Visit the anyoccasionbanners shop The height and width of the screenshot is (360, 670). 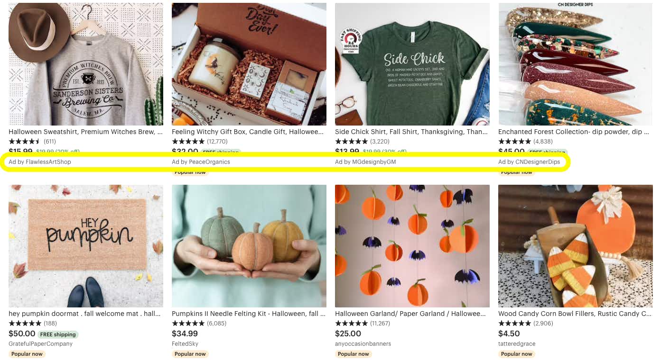point(363,344)
